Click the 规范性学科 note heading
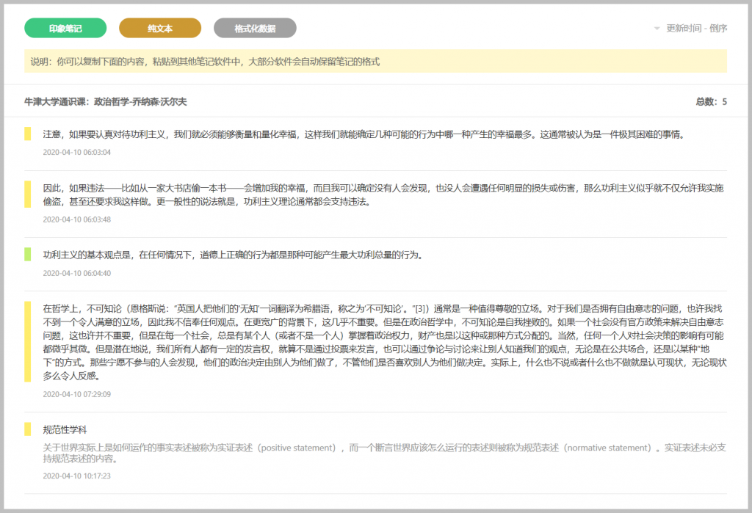The height and width of the screenshot is (513, 752). pyautogui.click(x=65, y=429)
